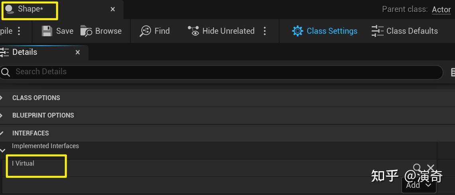Click the magnifier icon on I Virtual row
Viewport: 455px width, 195px height.
417,168
